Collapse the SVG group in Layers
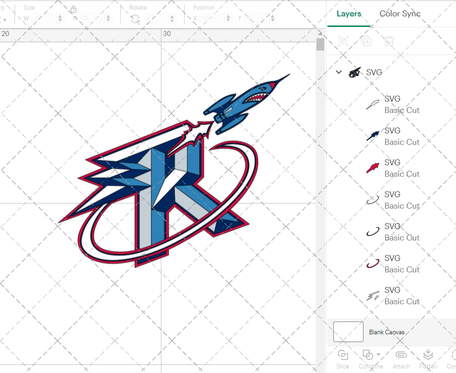The height and width of the screenshot is (373, 456). [338, 72]
